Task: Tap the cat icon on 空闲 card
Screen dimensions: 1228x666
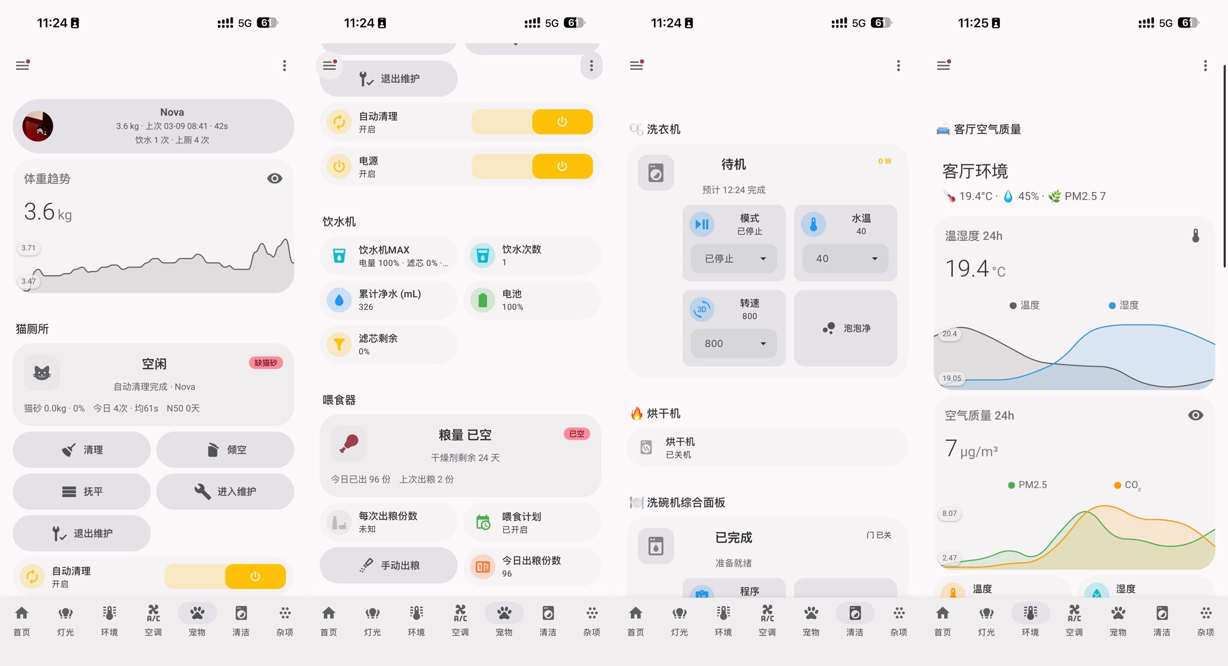Action: click(42, 373)
